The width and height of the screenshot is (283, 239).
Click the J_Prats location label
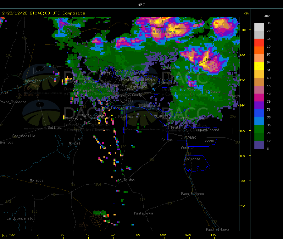click(x=174, y=127)
